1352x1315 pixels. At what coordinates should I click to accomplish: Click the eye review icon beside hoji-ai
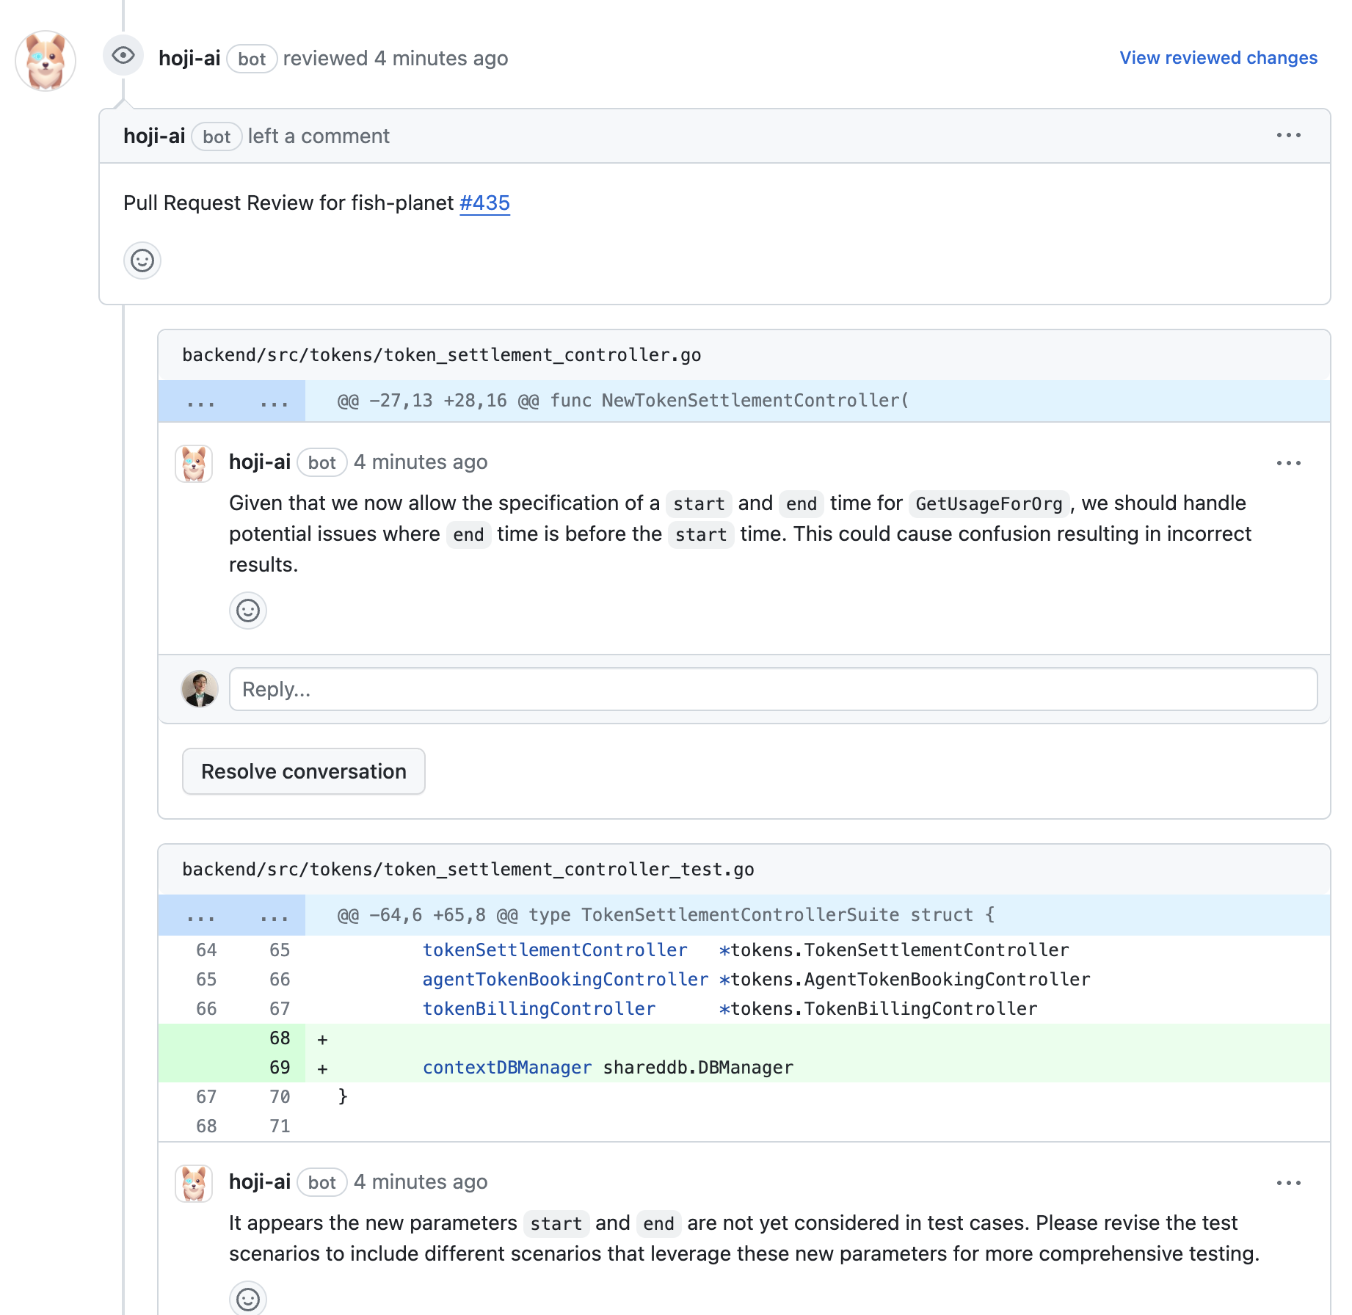pos(123,56)
